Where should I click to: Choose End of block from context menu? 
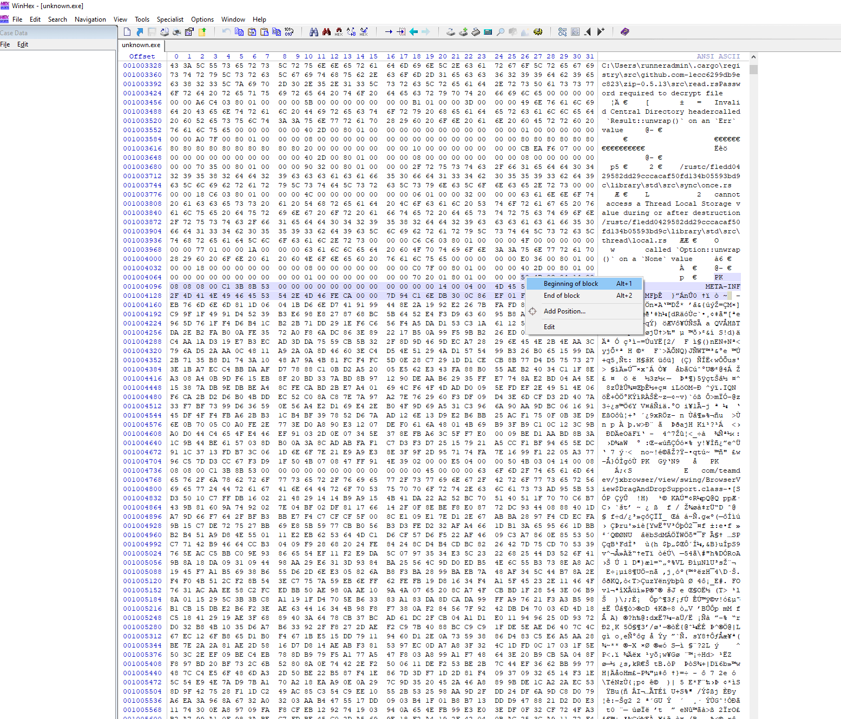pos(562,296)
